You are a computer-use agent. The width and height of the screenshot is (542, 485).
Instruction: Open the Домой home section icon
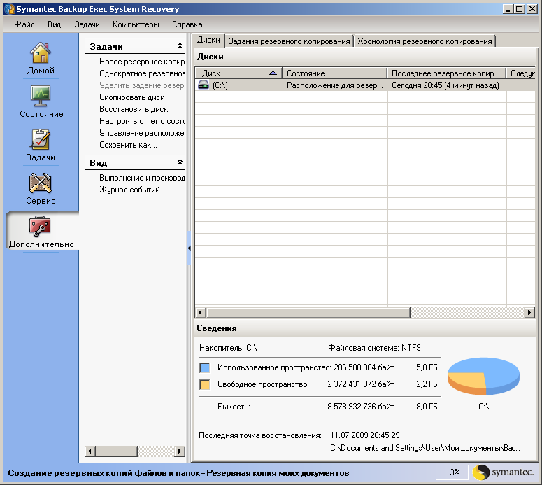coord(41,53)
